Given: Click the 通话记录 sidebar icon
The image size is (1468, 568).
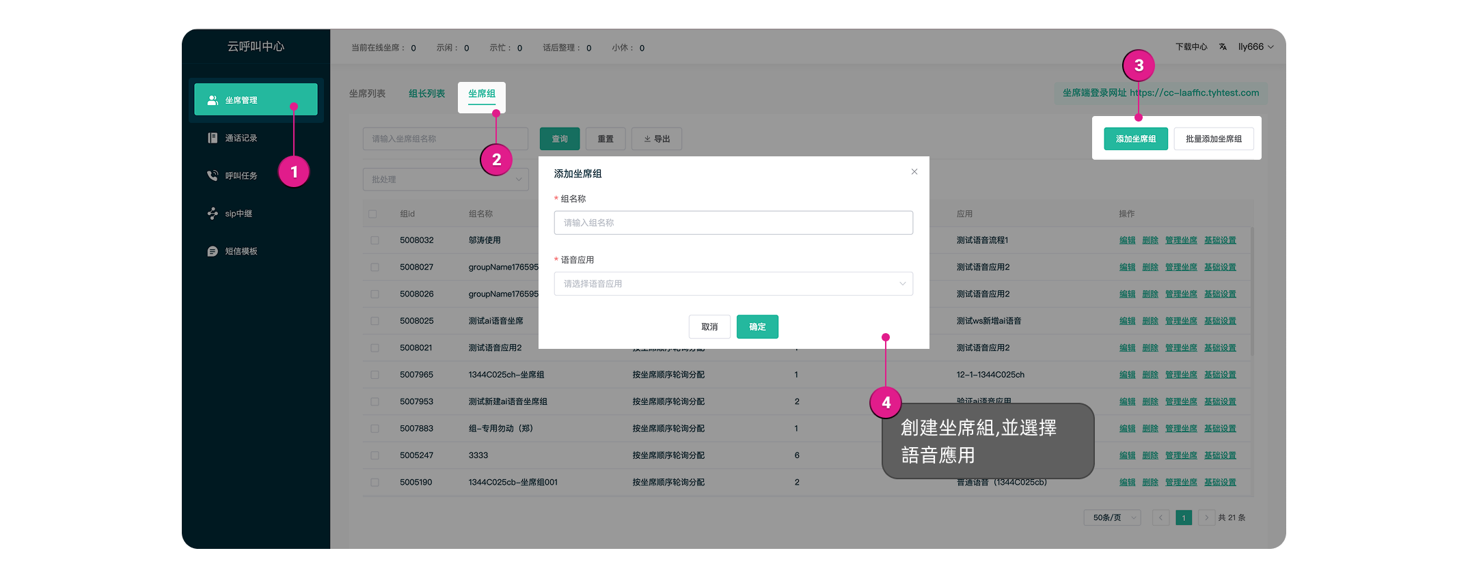Looking at the screenshot, I should pos(213,138).
